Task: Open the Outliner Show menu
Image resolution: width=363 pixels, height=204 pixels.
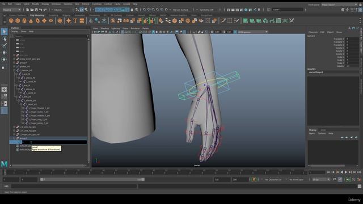Action: [x=23, y=31]
